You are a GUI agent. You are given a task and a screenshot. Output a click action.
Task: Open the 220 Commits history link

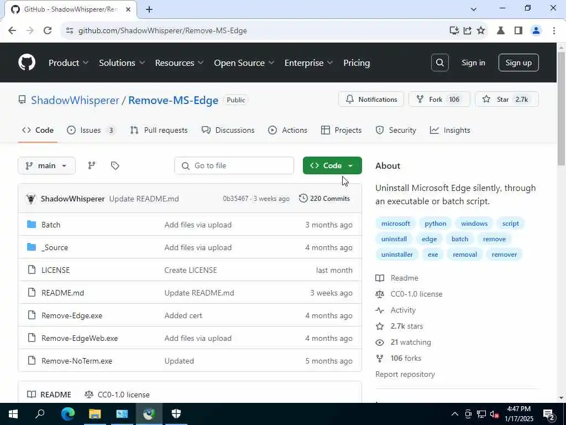[x=324, y=199]
